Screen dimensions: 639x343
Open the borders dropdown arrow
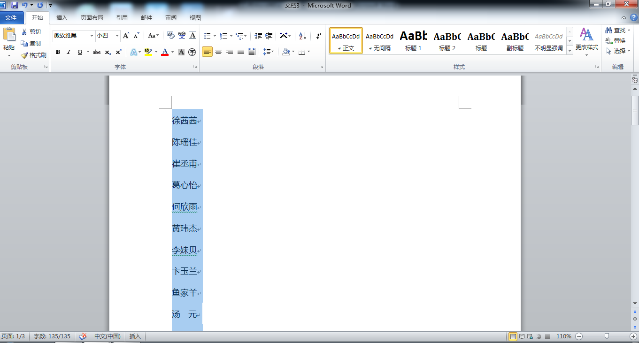[x=308, y=52]
